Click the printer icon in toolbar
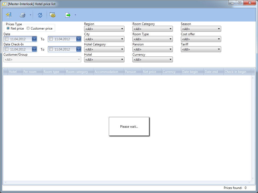This screenshot has width=258, height=193. 23,15
